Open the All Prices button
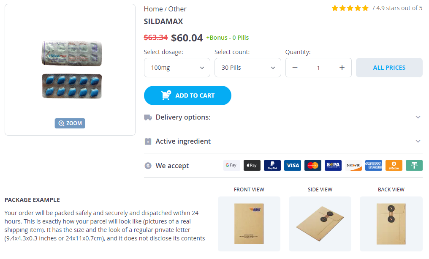This screenshot has height=259, width=429. 389,68
